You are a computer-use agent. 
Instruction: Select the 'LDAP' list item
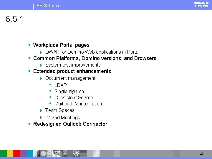60,85
